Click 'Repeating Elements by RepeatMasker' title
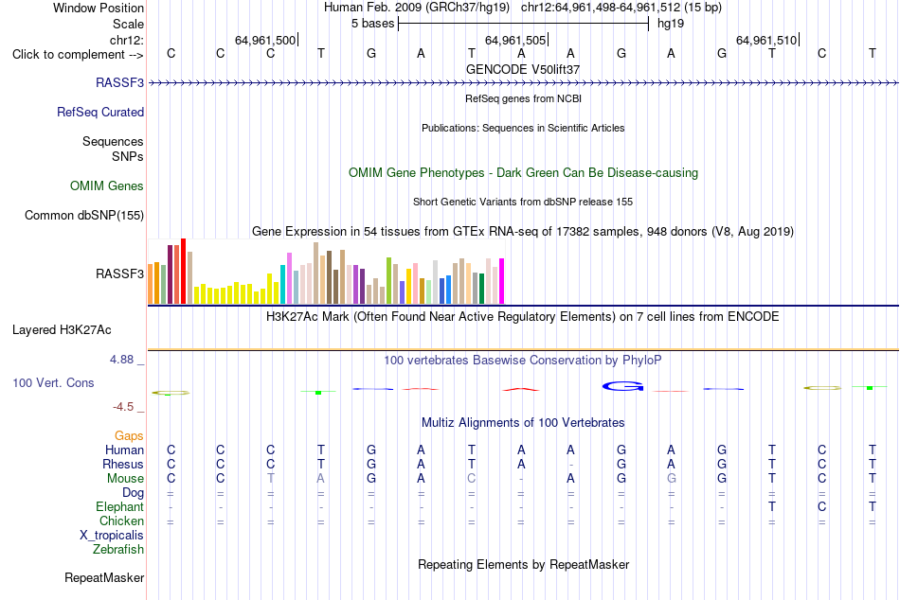This screenshot has width=900, height=600. 524,564
